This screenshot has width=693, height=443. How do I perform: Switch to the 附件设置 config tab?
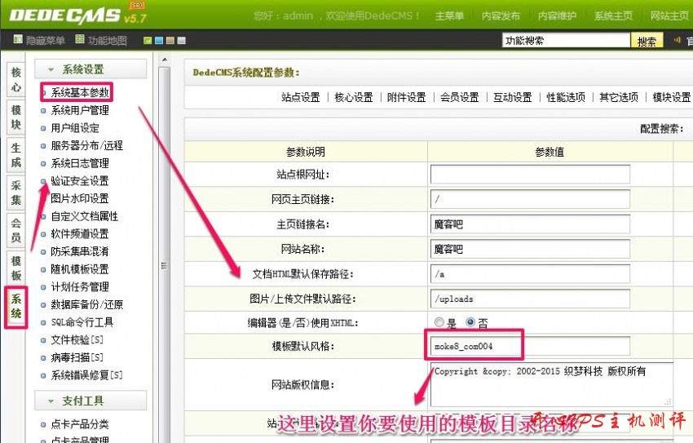tap(407, 97)
